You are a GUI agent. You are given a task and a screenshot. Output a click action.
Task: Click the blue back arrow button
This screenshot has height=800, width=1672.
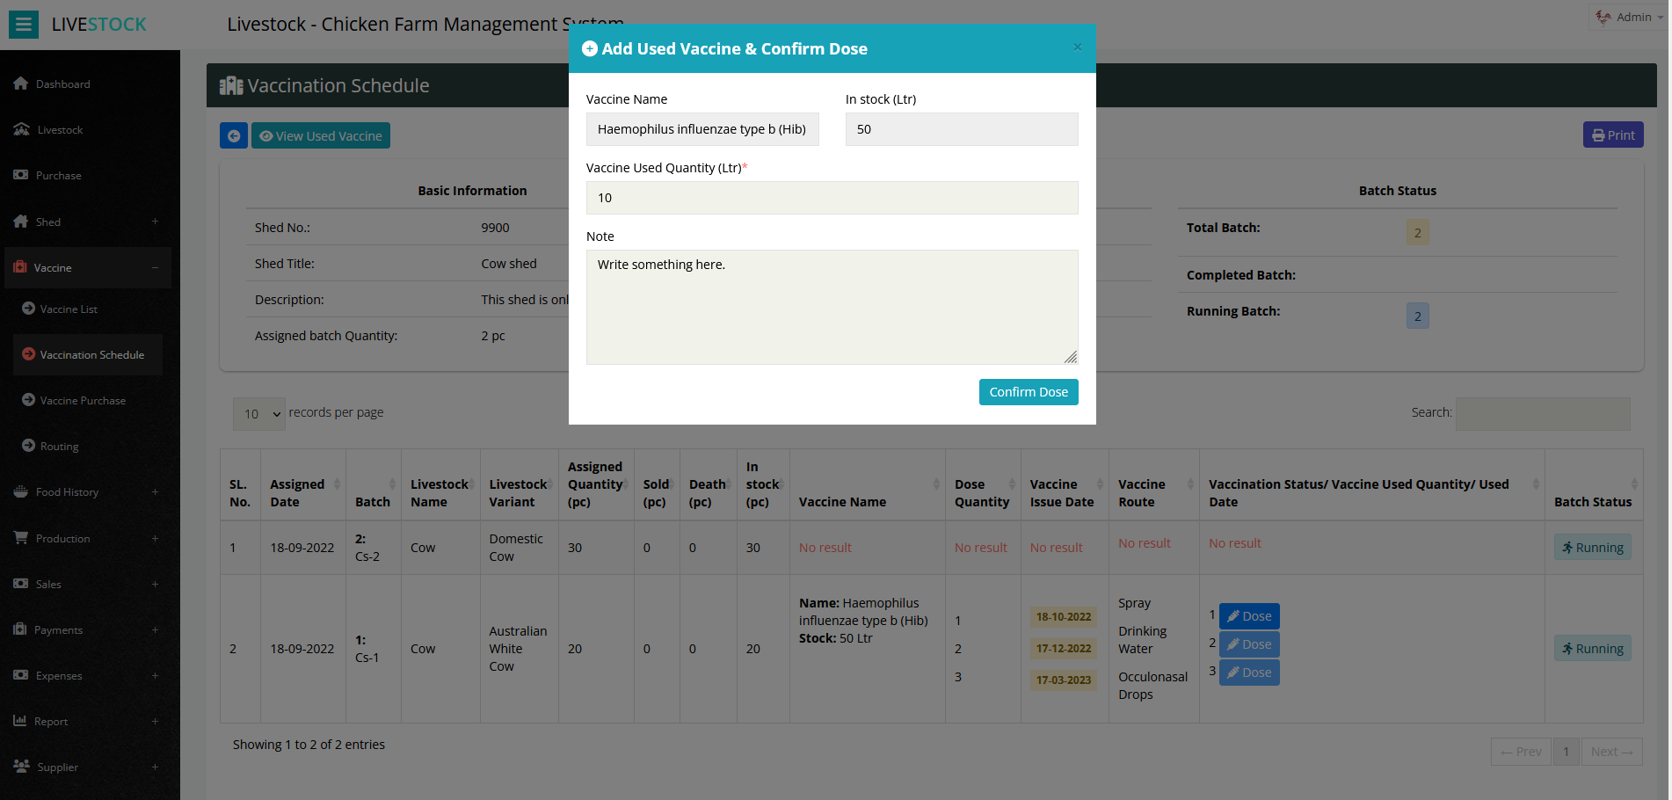click(234, 135)
